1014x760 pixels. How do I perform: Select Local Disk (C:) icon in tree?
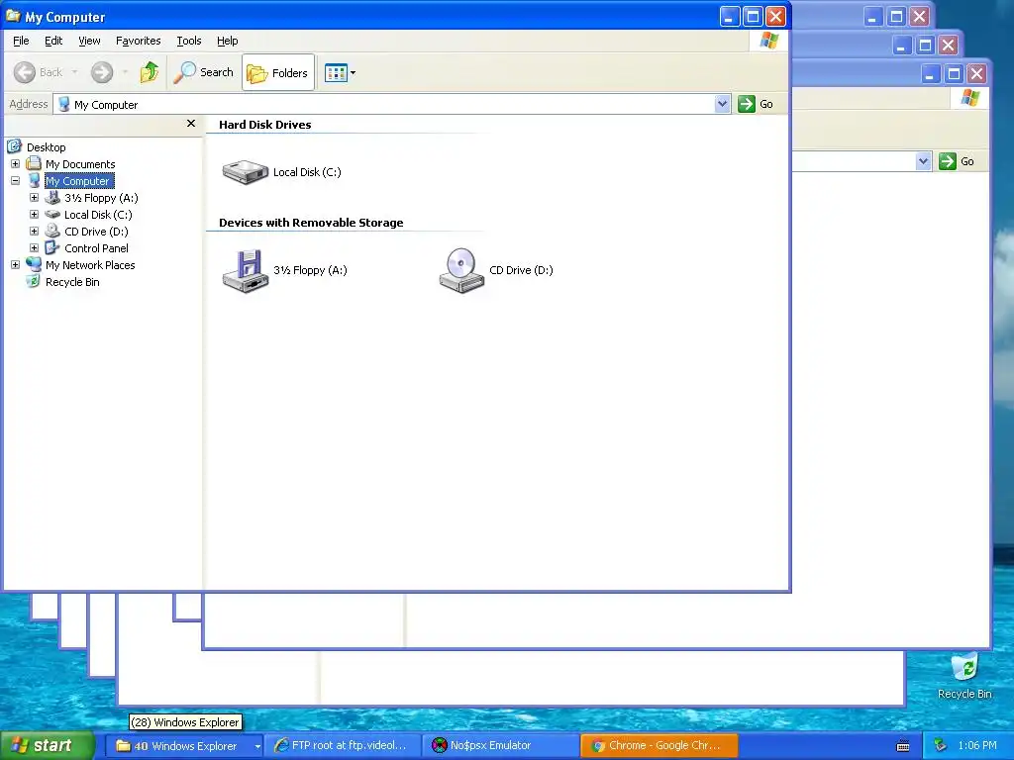tap(52, 215)
